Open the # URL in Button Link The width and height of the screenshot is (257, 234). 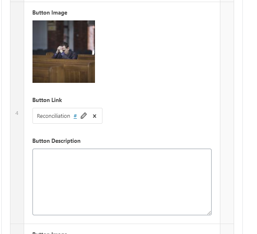[x=75, y=116]
